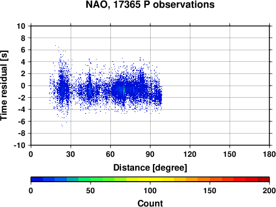Viewport: 276px width, 207px height.
Task: Click x-axis tick label '60'
Action: (x=110, y=154)
